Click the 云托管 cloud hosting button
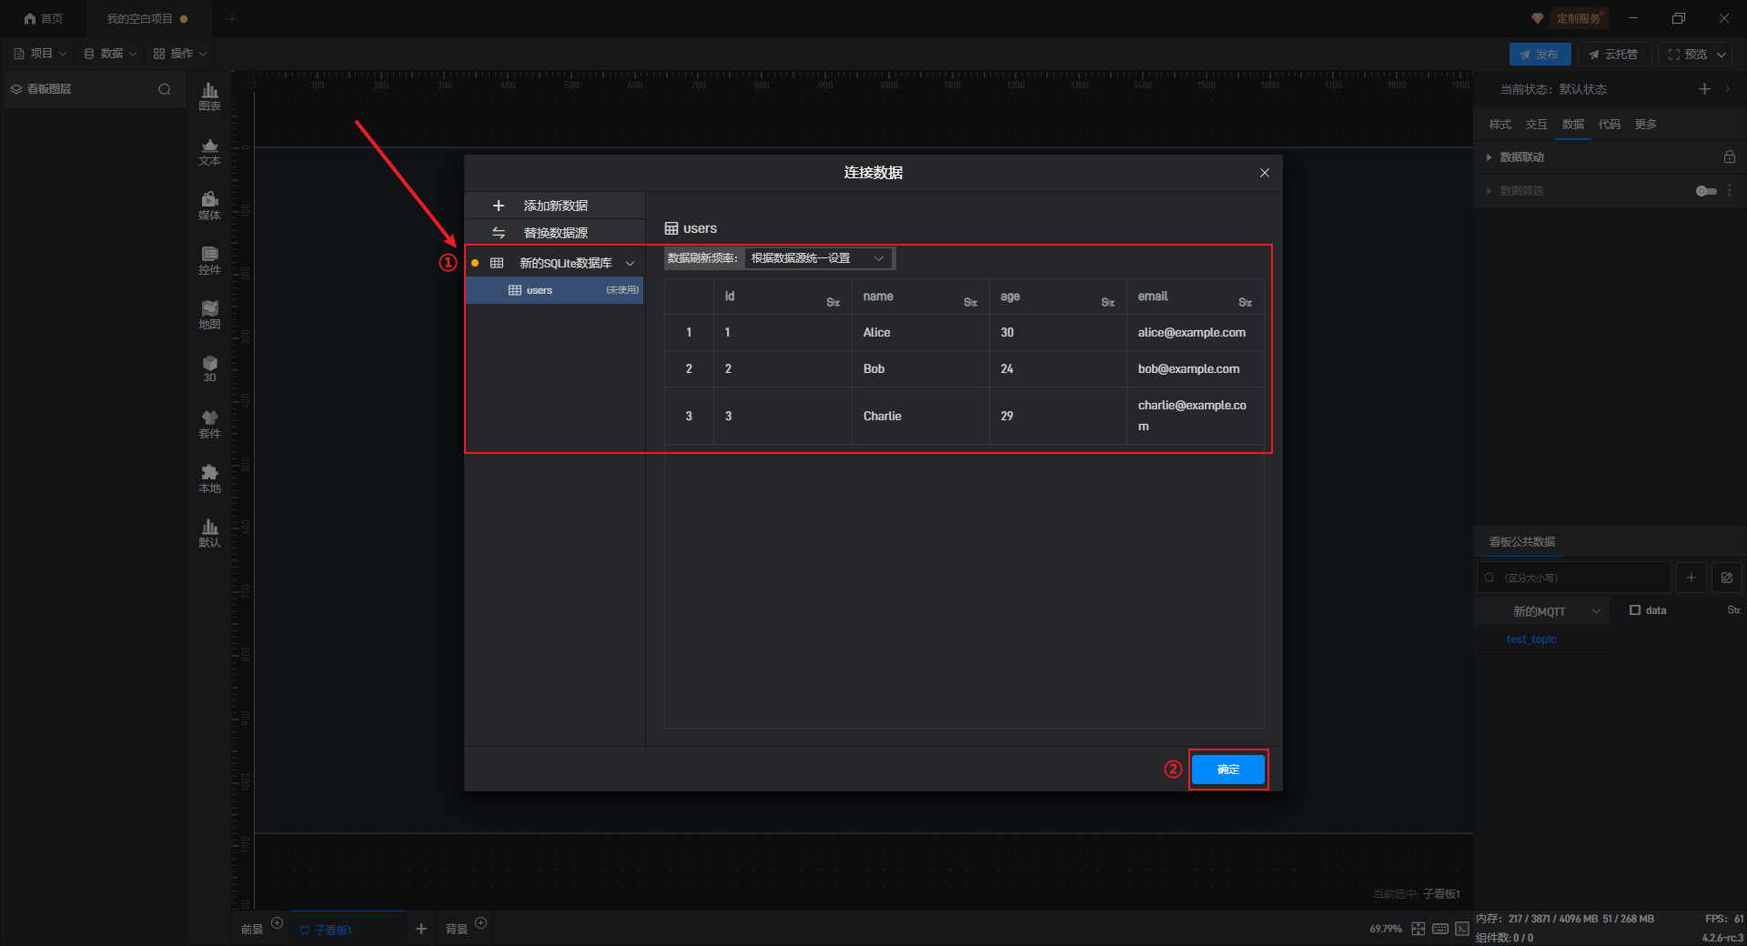Screen dimensions: 1747x946 pos(1614,55)
